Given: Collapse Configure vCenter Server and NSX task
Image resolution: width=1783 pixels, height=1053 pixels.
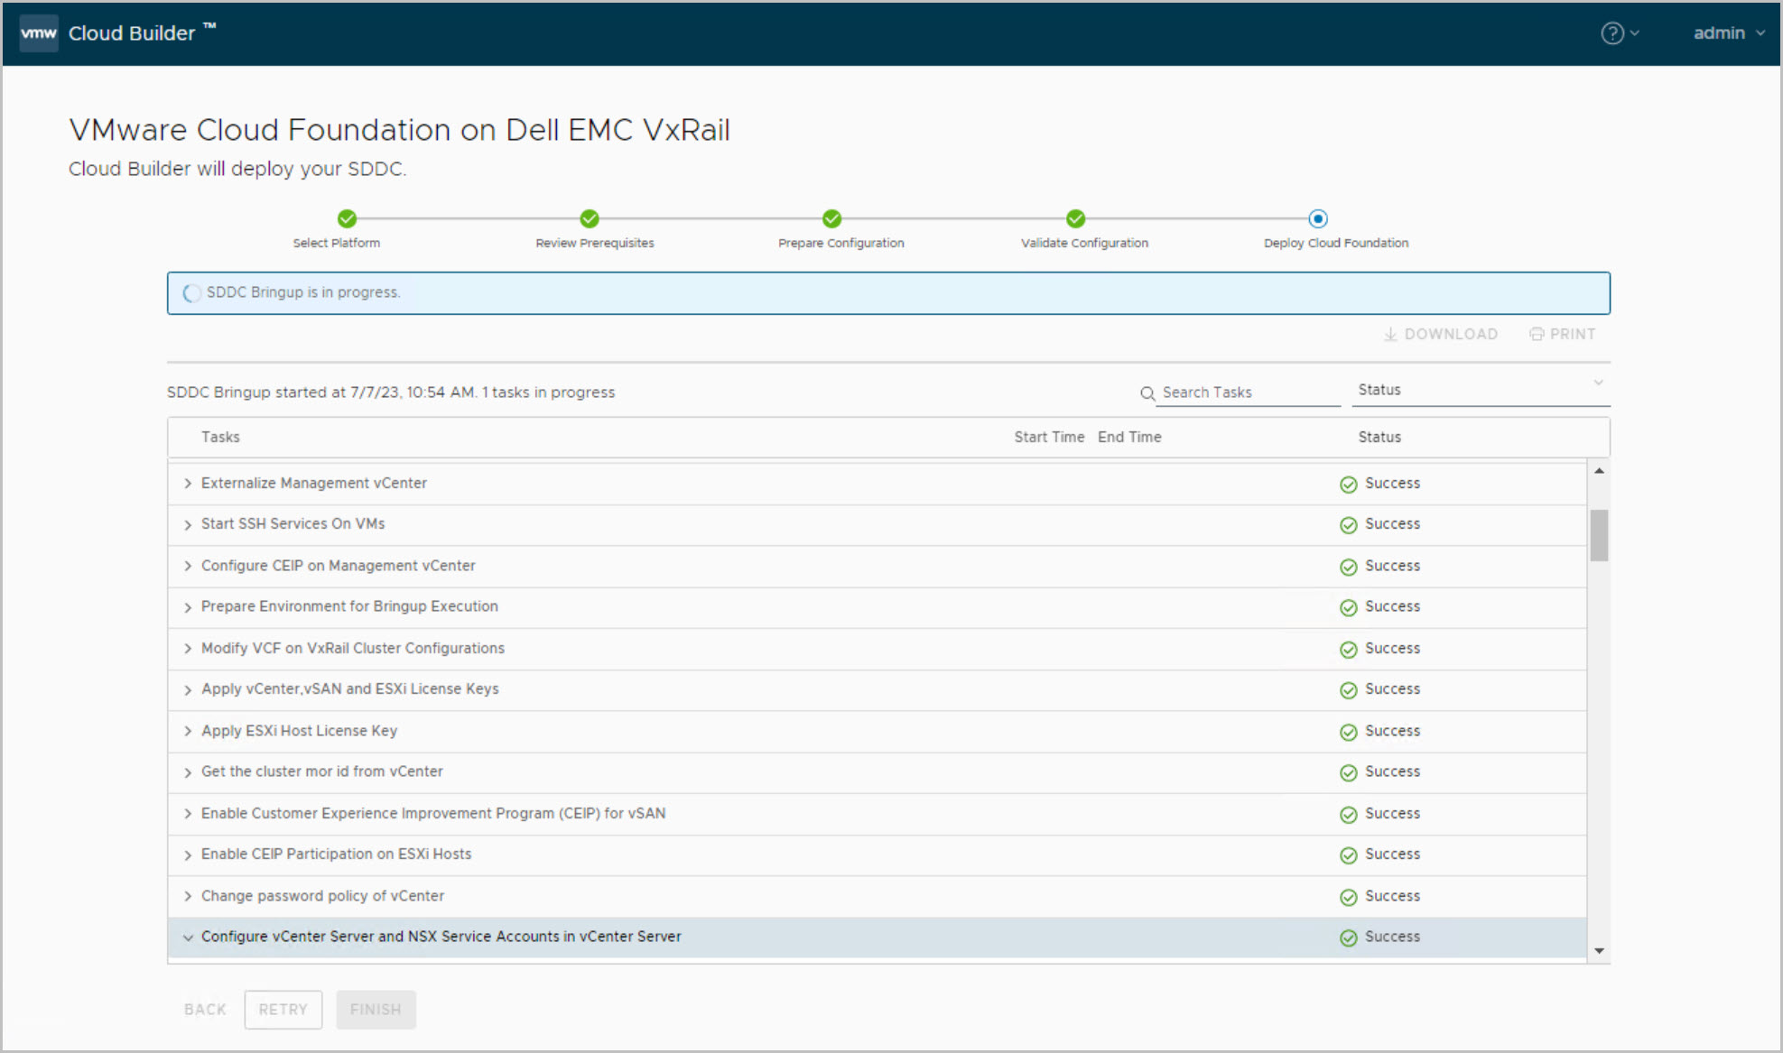Looking at the screenshot, I should [188, 938].
